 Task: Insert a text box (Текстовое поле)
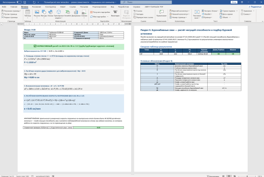click(x=197, y=14)
